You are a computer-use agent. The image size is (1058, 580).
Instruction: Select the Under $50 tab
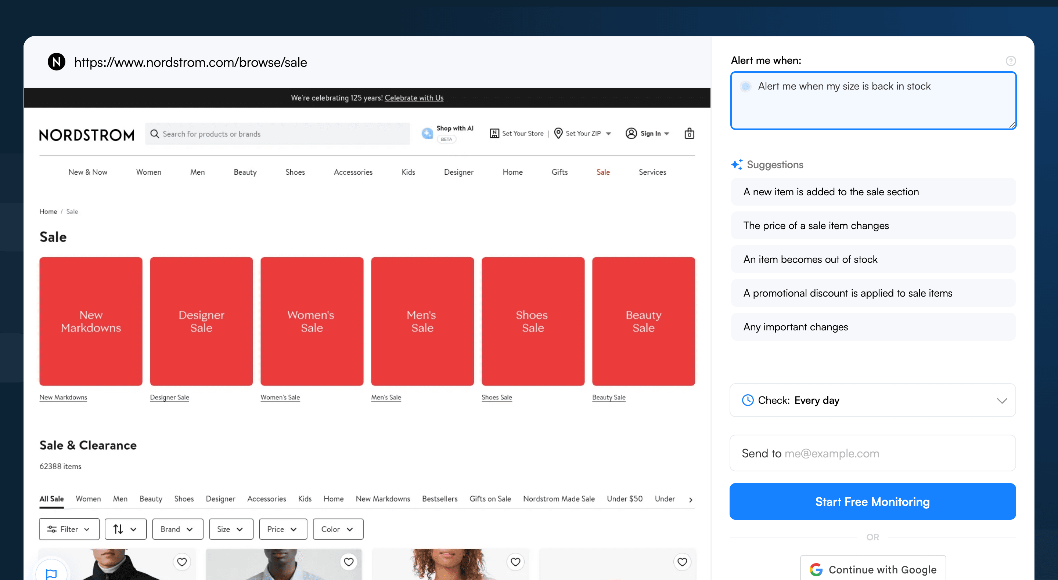coord(625,499)
